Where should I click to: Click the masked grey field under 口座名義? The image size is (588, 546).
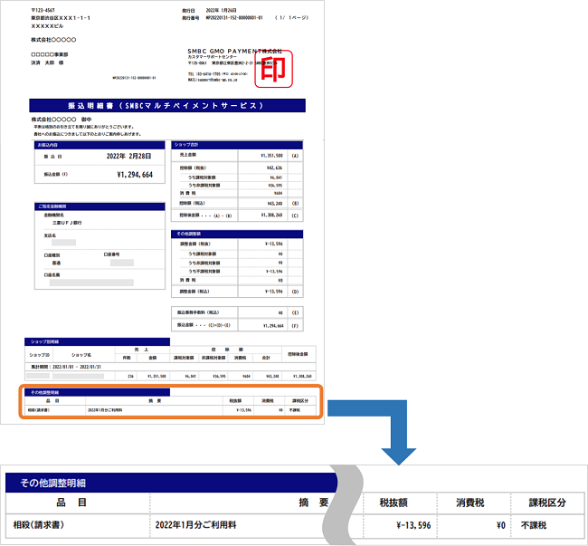(91, 283)
